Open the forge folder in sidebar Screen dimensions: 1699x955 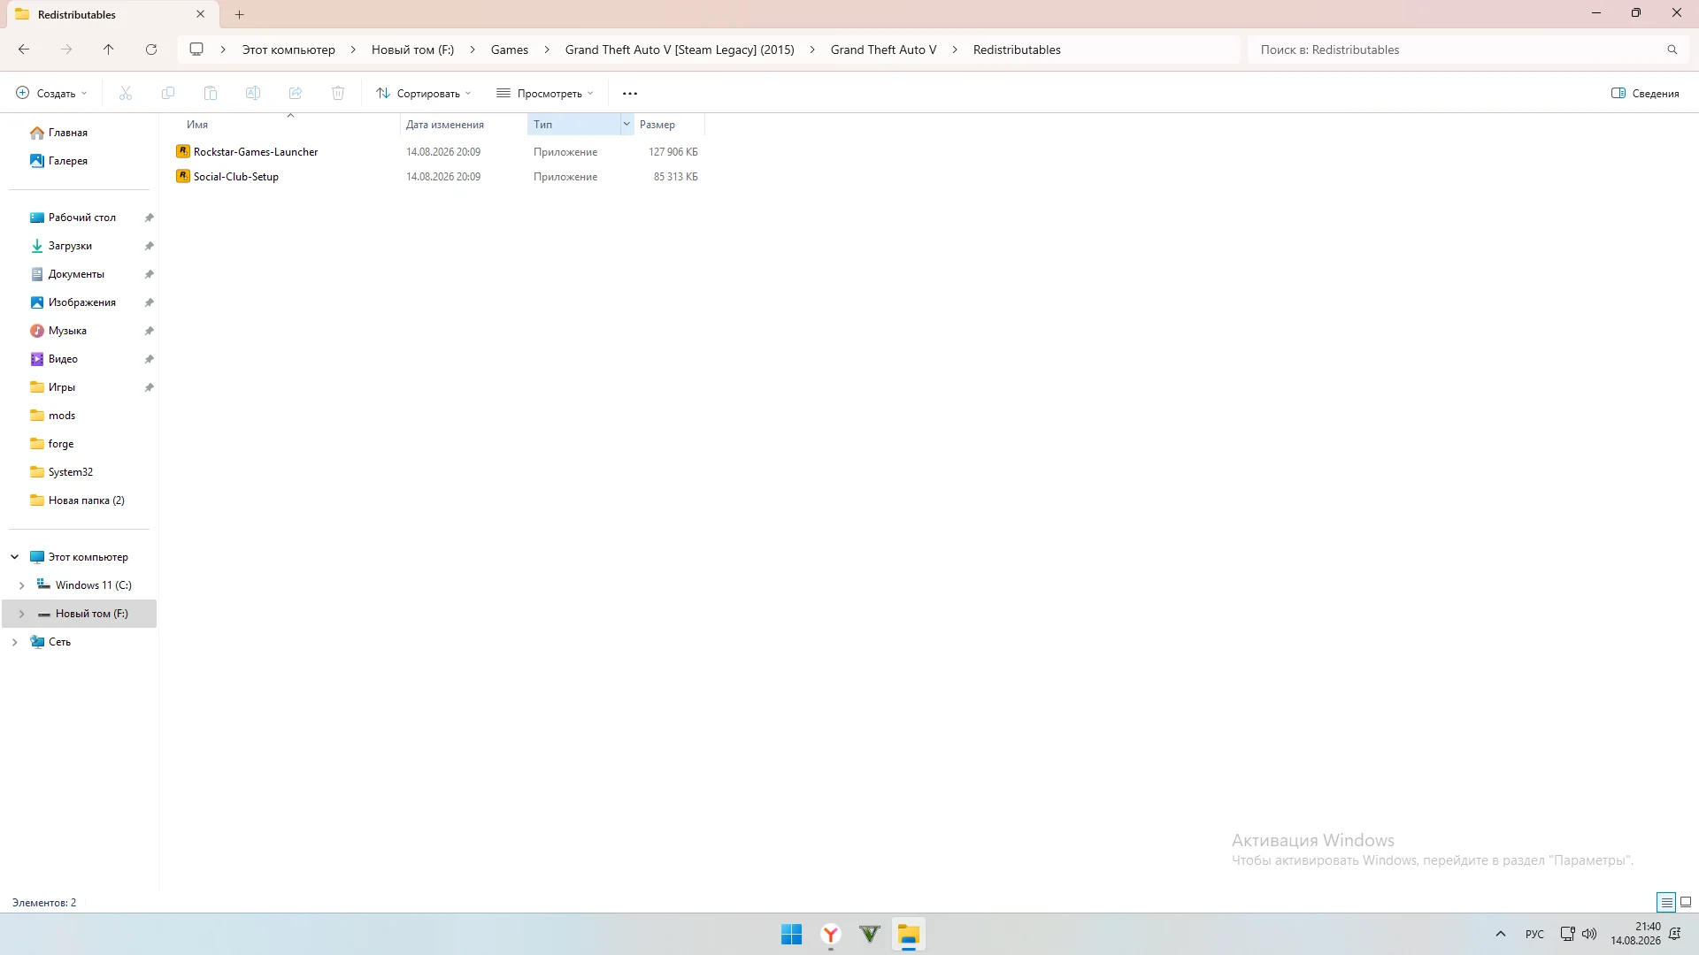(61, 444)
